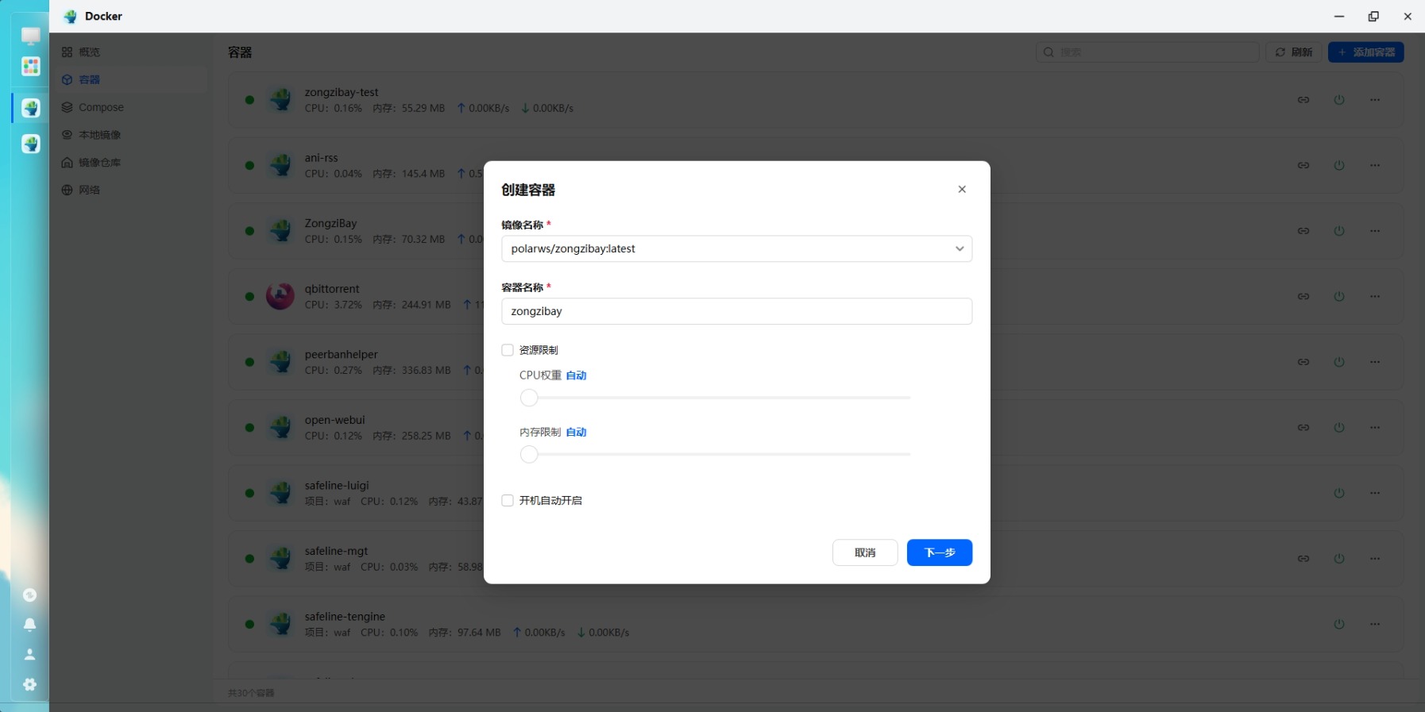Click the container search box
The height and width of the screenshot is (712, 1425).
1148,52
